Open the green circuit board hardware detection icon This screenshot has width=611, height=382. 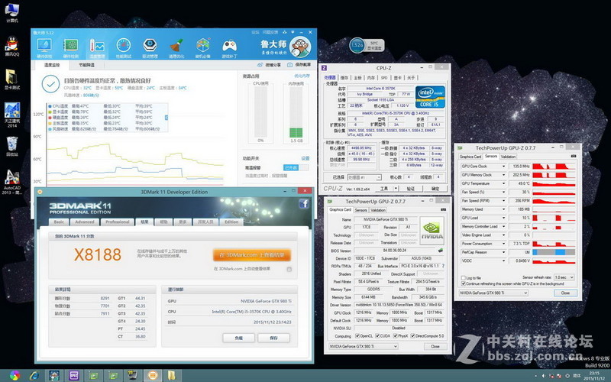pyautogui.click(x=70, y=46)
